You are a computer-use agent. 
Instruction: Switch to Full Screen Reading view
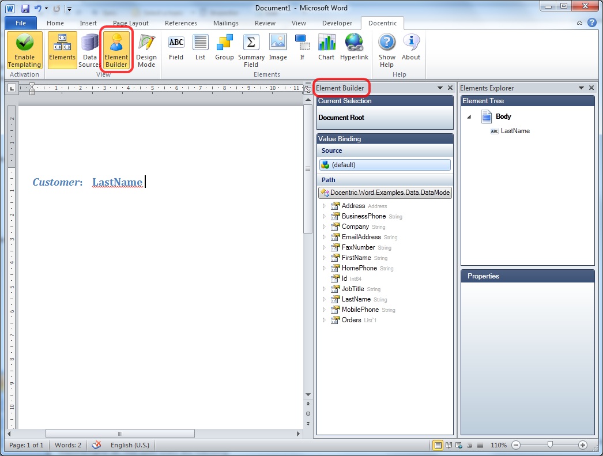(449, 445)
